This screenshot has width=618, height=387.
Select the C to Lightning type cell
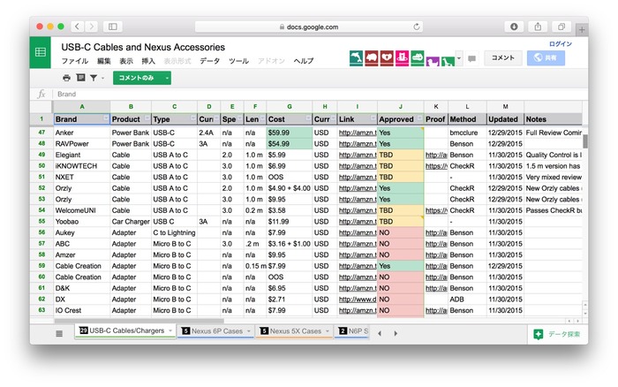point(174,232)
